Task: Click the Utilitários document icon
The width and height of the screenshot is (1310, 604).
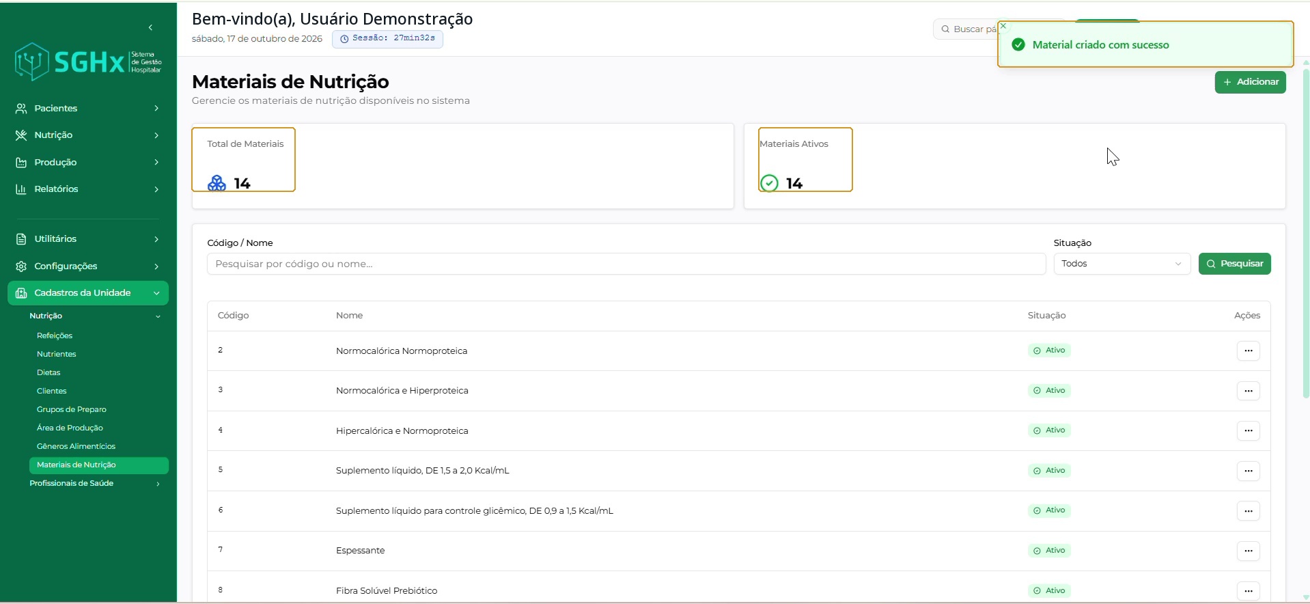Action: coord(21,239)
